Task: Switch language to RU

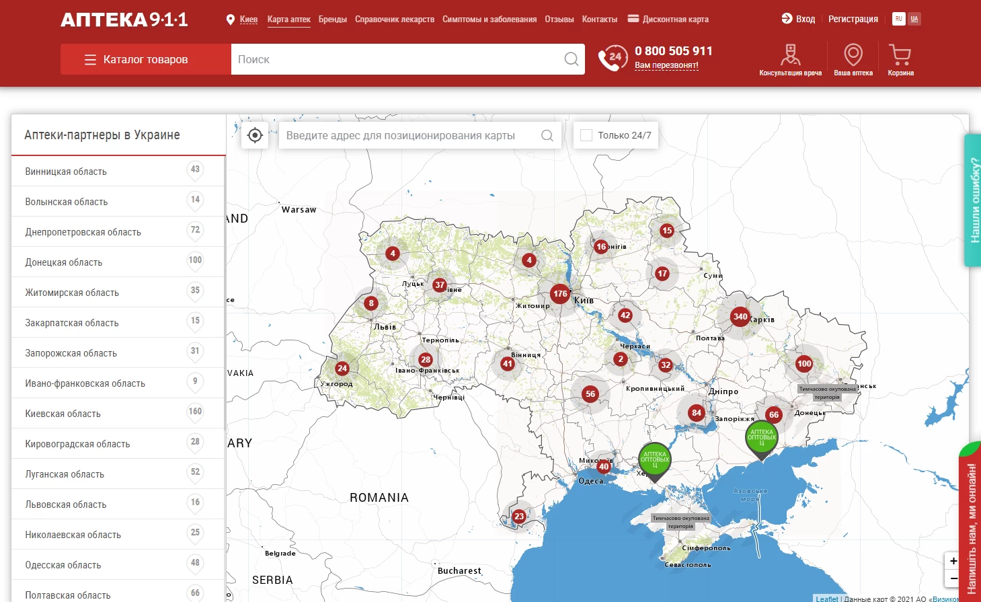Action: click(x=899, y=19)
